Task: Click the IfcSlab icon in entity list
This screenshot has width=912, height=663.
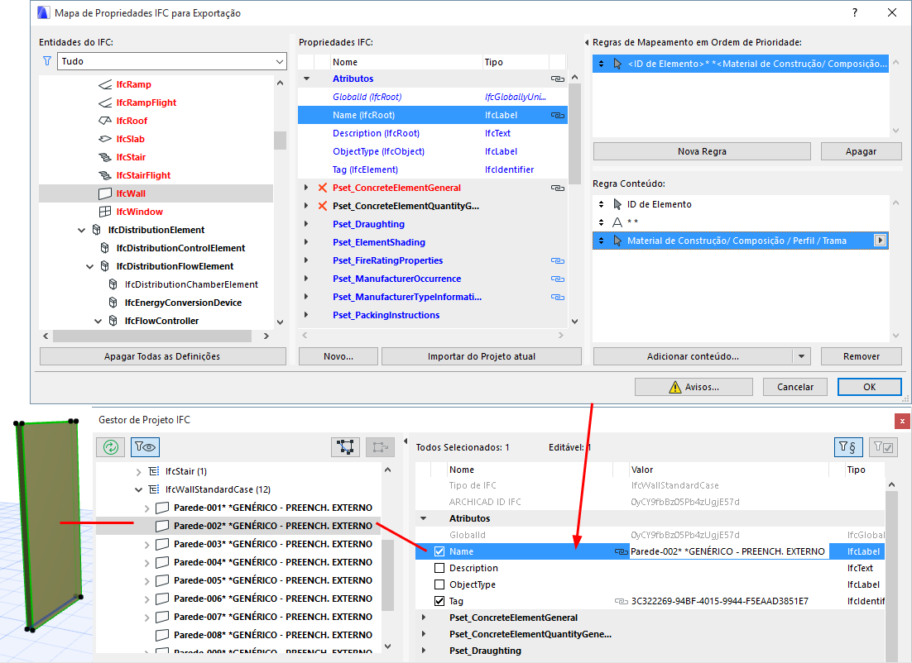Action: click(x=105, y=139)
